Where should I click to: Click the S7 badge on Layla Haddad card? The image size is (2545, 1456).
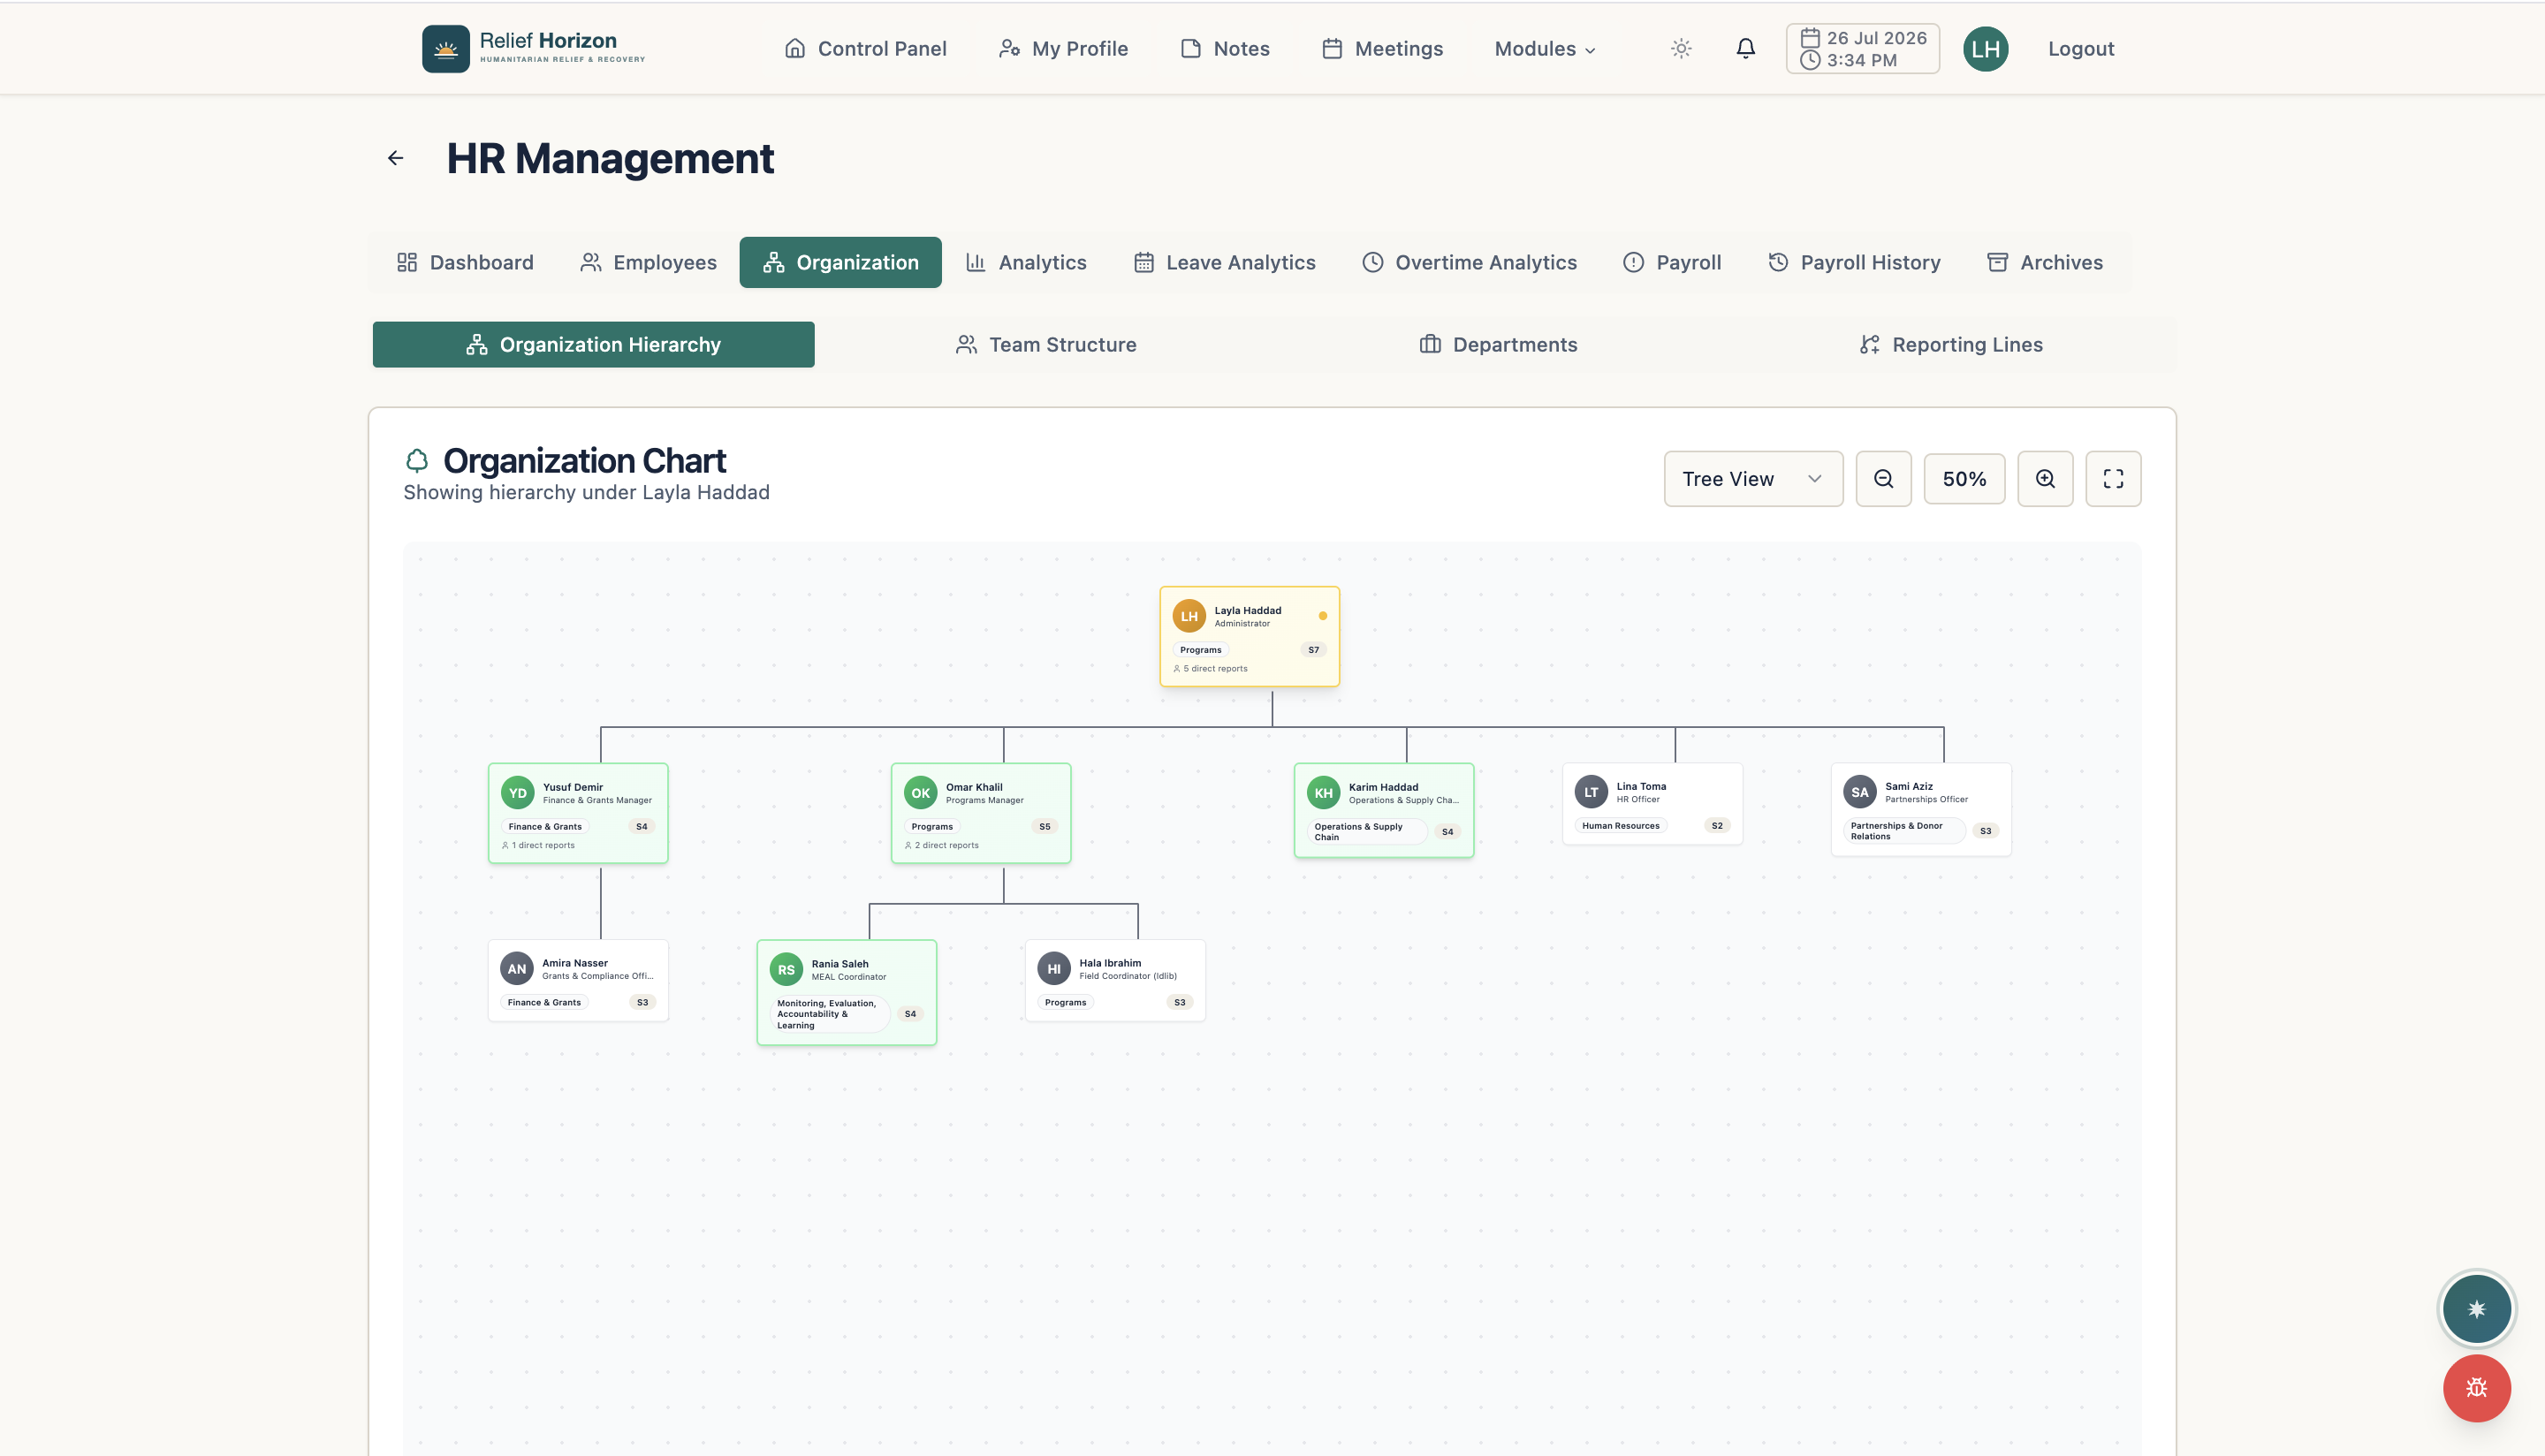tap(1313, 649)
